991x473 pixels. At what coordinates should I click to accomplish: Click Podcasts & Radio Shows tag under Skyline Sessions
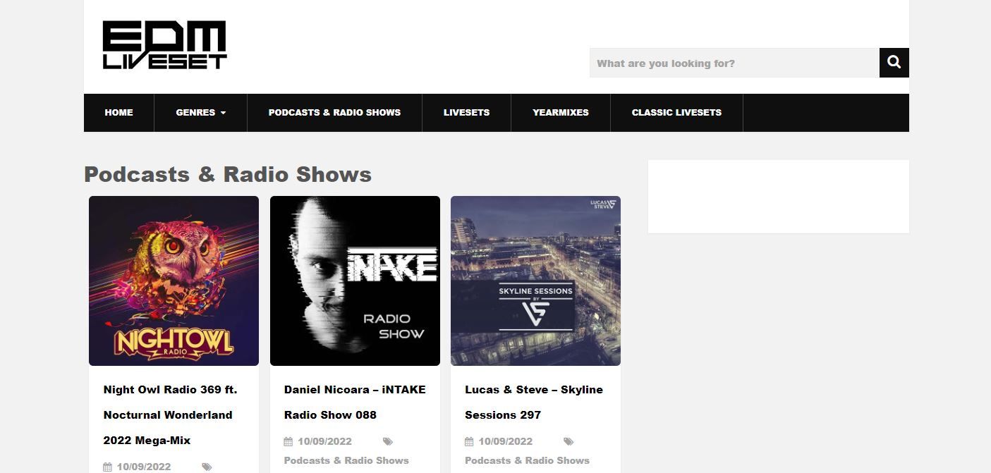[x=527, y=460]
